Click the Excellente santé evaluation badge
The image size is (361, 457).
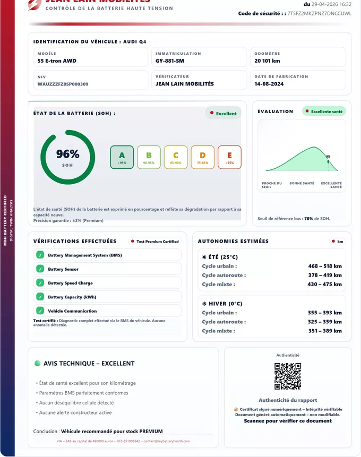click(324, 111)
